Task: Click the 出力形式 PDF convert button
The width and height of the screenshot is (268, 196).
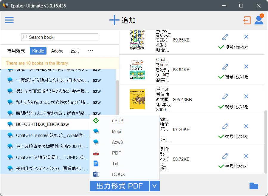Action: point(120,186)
